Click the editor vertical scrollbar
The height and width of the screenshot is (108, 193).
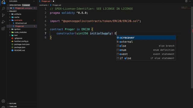tap(192, 47)
